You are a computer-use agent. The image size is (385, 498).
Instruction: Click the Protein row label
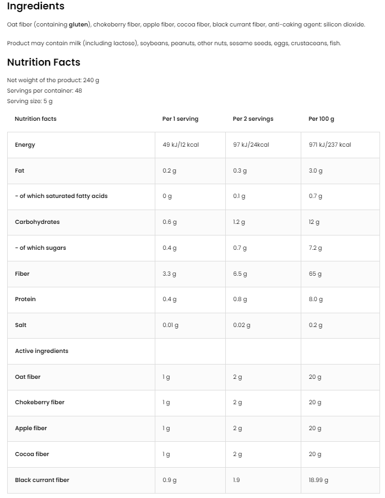25,299
